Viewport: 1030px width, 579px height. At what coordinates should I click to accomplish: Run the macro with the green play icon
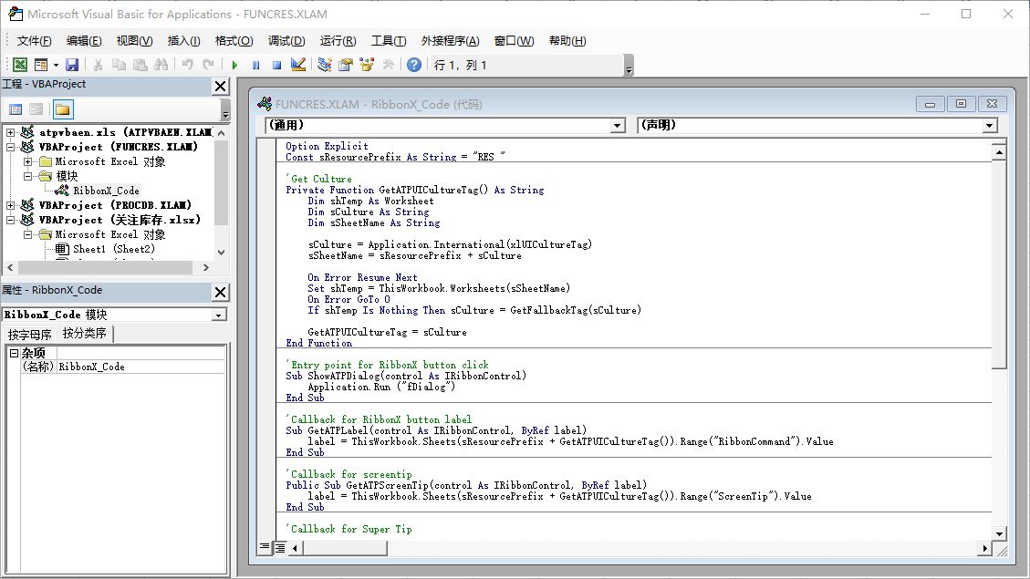tap(234, 65)
